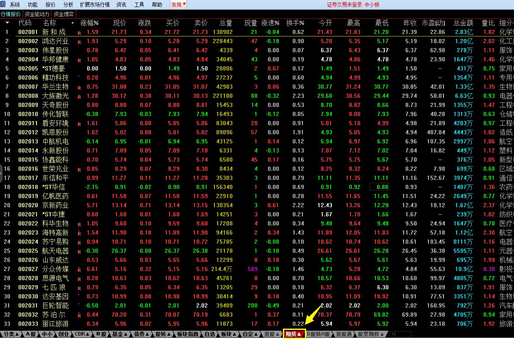The height and width of the screenshot is (339, 514).
Task: Open the 扩展市场行情 menu
Action: [x=95, y=5]
